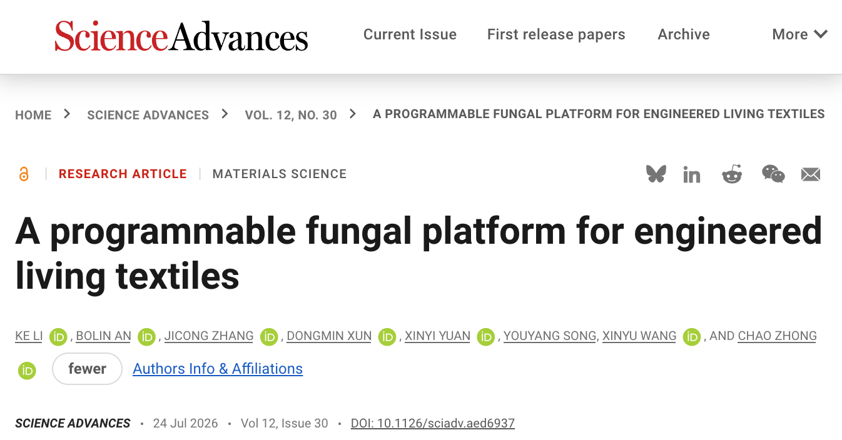Click the Science Advances logo
842x440 pixels.
(x=181, y=36)
